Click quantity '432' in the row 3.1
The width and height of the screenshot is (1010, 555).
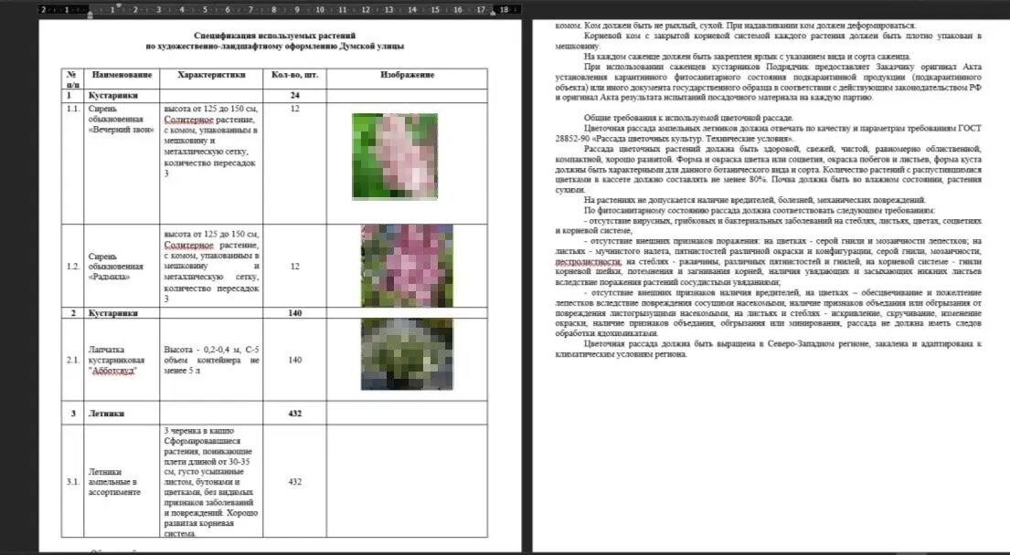pos(294,482)
